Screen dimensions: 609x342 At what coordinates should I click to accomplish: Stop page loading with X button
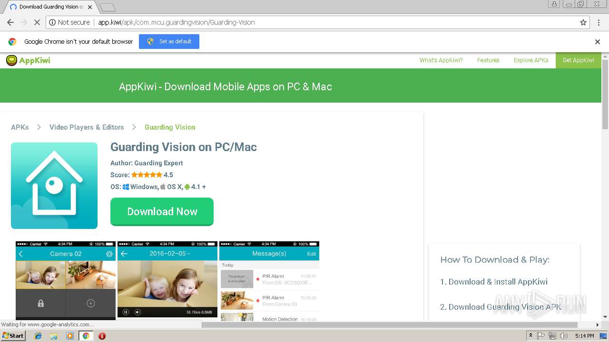[x=37, y=22]
